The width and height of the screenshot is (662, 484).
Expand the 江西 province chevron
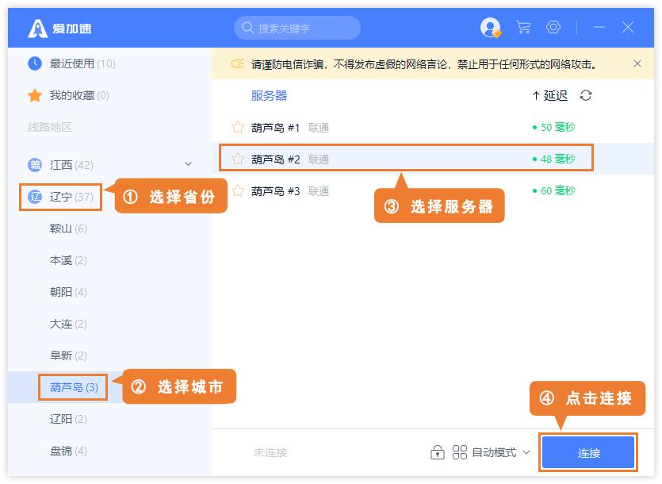coord(188,164)
